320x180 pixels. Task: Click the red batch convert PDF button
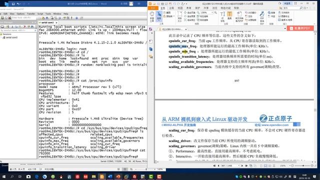point(300,28)
